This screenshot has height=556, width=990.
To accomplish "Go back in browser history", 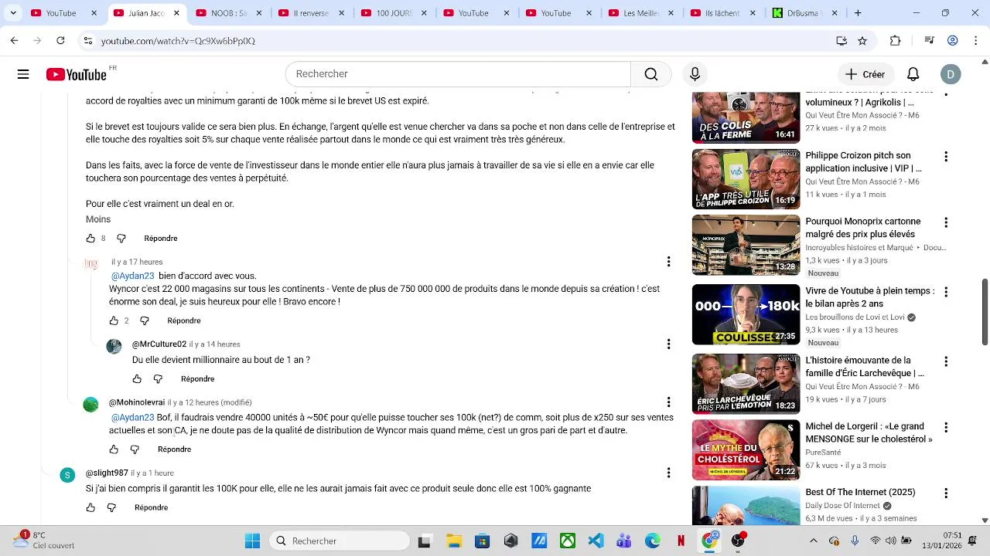I will pyautogui.click(x=14, y=41).
